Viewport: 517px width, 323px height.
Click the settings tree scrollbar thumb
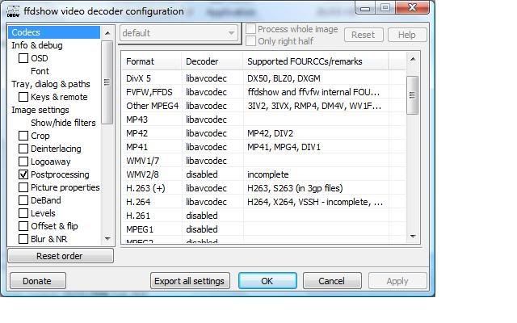pos(107,82)
